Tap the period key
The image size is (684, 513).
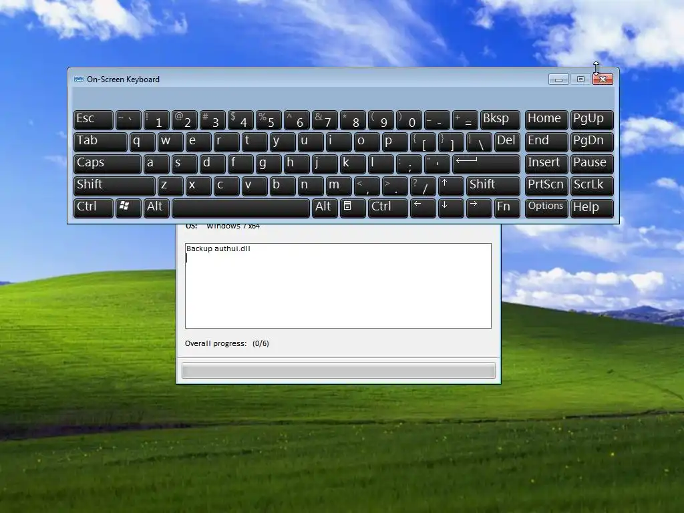pyautogui.click(x=395, y=186)
